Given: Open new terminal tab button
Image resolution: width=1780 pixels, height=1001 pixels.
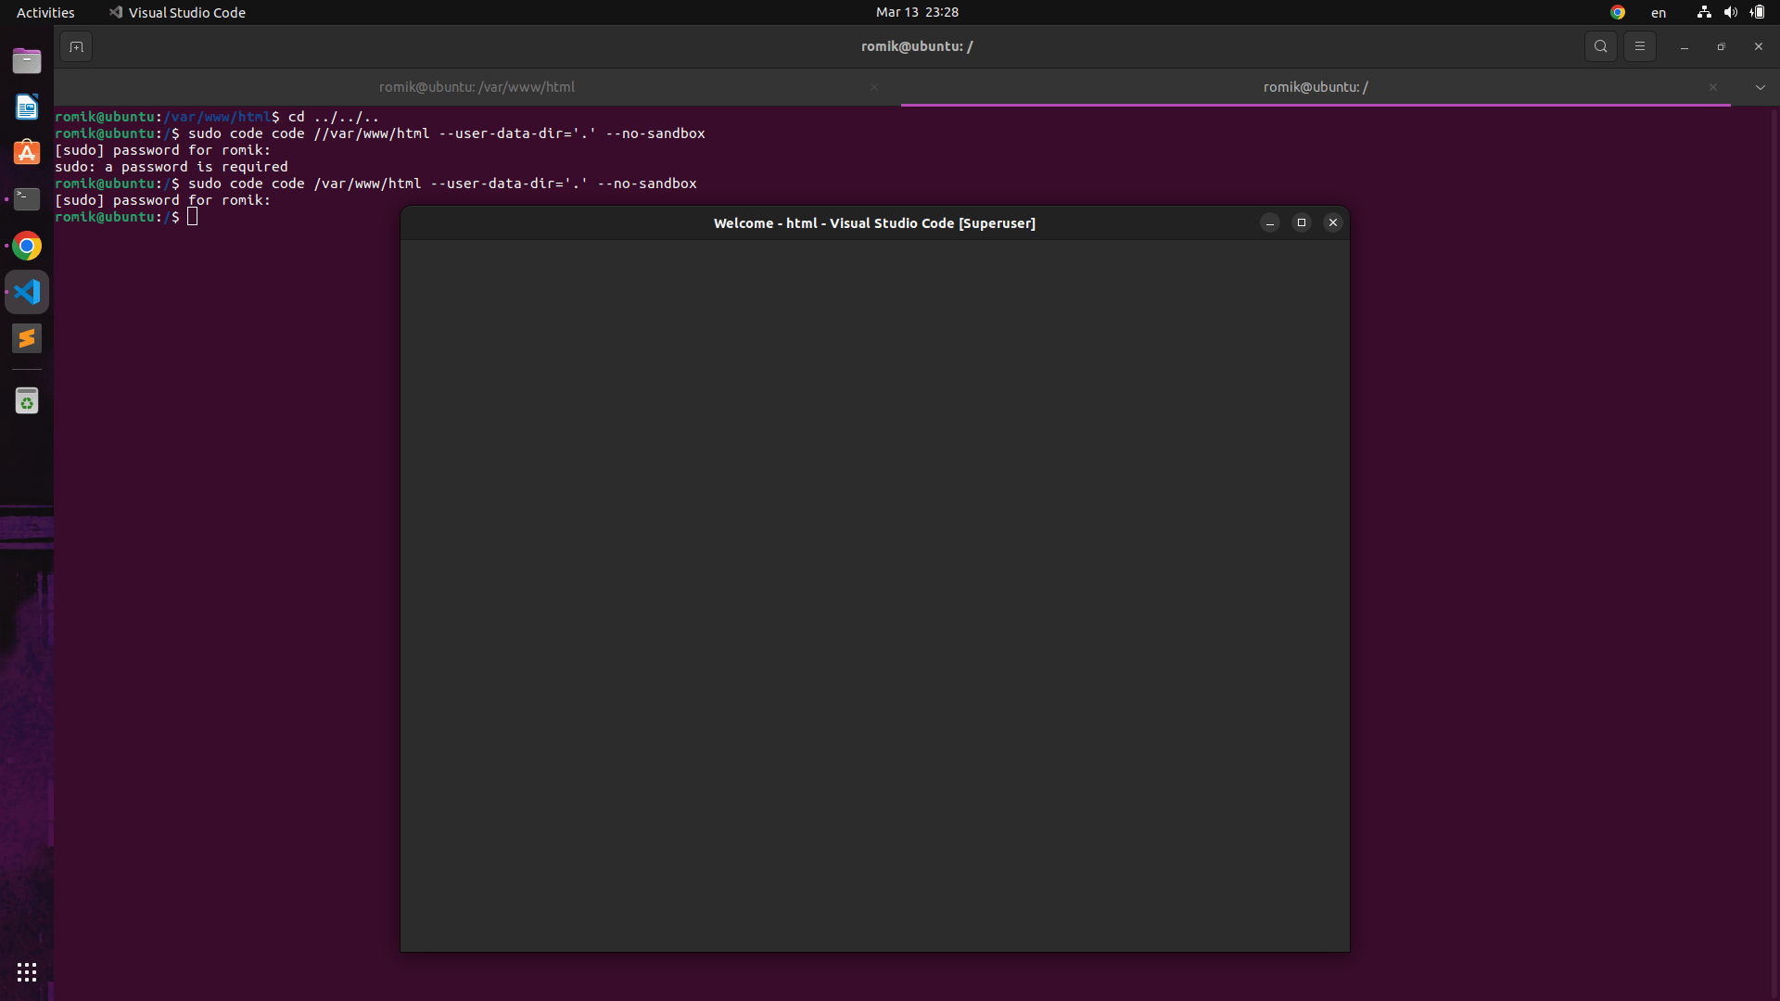Looking at the screenshot, I should tap(76, 46).
